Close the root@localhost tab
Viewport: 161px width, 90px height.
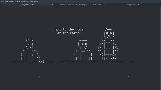tap(158, 5)
